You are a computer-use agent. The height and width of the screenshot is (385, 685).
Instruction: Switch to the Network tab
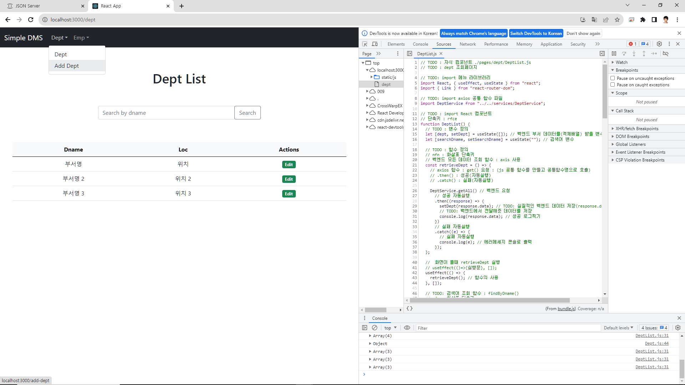[x=467, y=44]
